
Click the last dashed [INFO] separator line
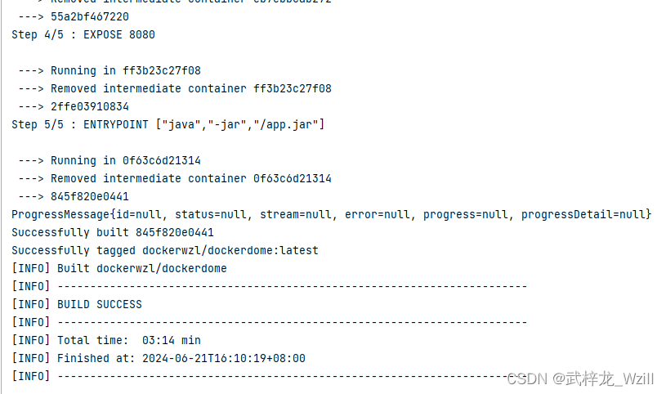click(x=270, y=376)
